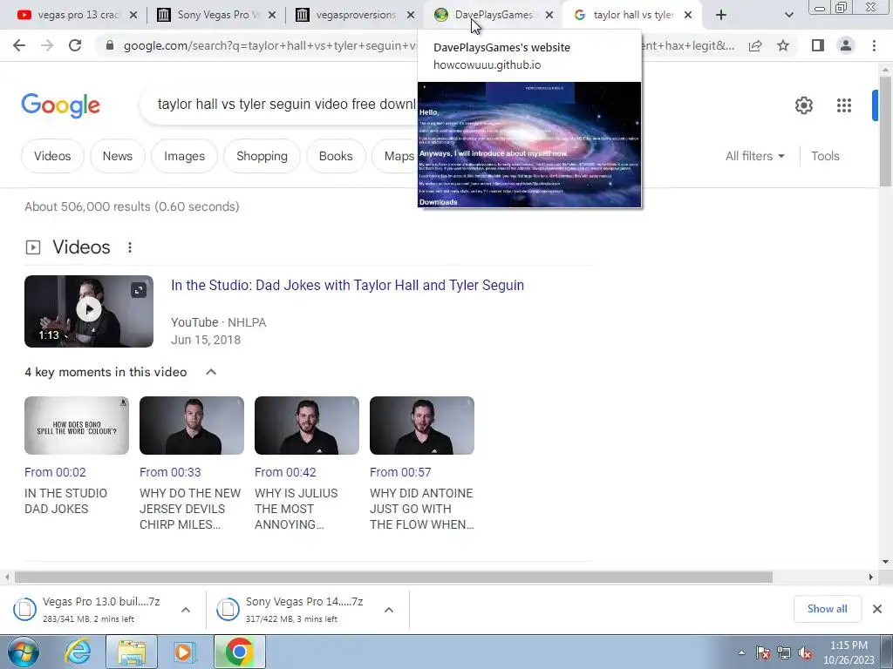Click the Google logo
The height and width of the screenshot is (669, 893).
pos(60,105)
